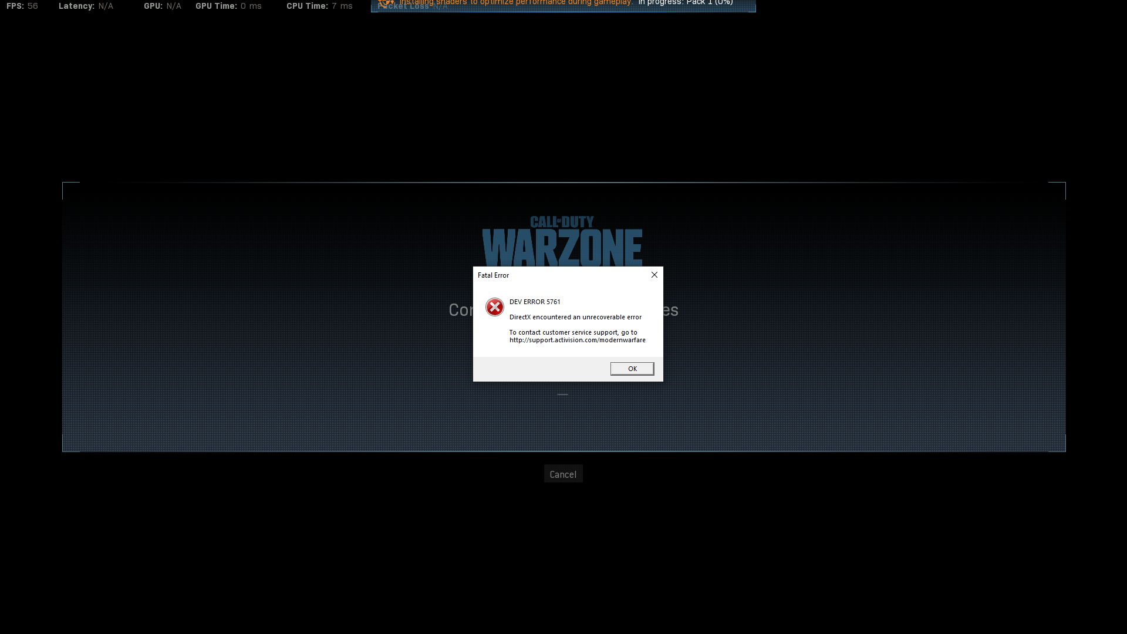Click the CPU Time readout
The height and width of the screenshot is (634, 1127).
pyautogui.click(x=319, y=6)
